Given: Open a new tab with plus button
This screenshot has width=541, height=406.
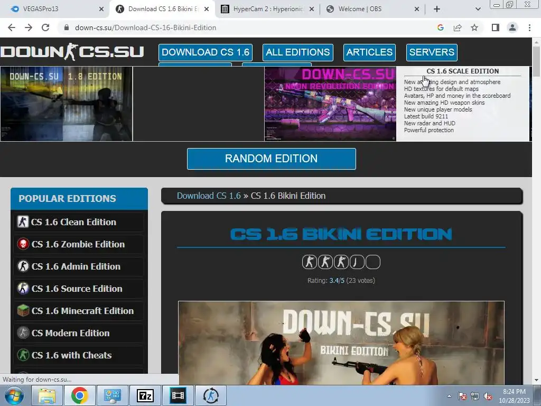Looking at the screenshot, I should pos(437,9).
